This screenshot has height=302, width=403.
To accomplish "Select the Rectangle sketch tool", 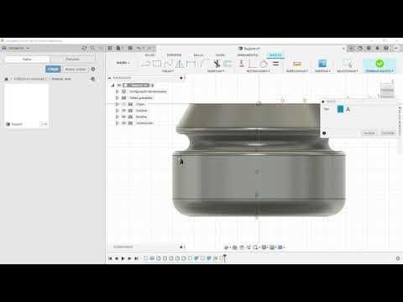I will 157,64.
